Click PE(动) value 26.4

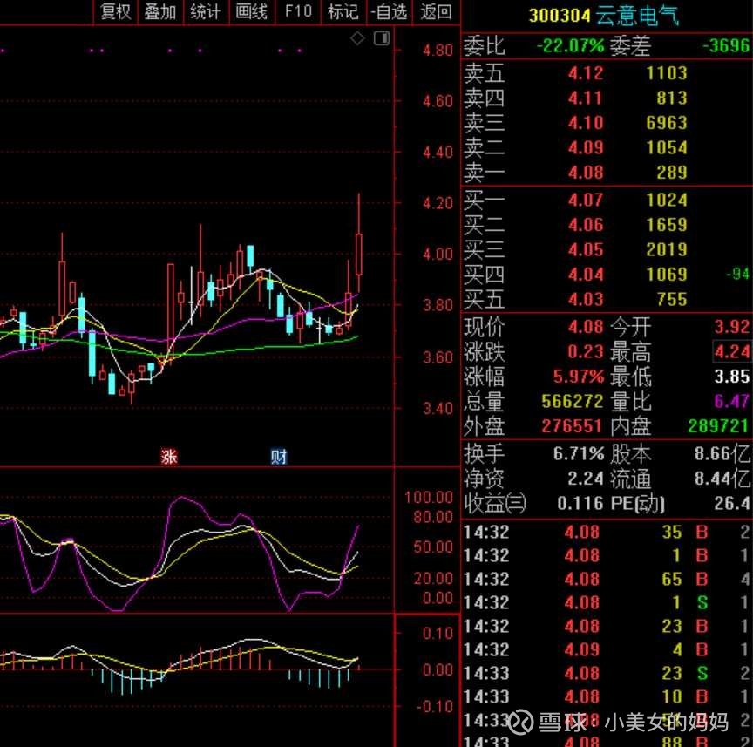[x=732, y=504]
